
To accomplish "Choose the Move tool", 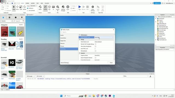I will (17, 8).
